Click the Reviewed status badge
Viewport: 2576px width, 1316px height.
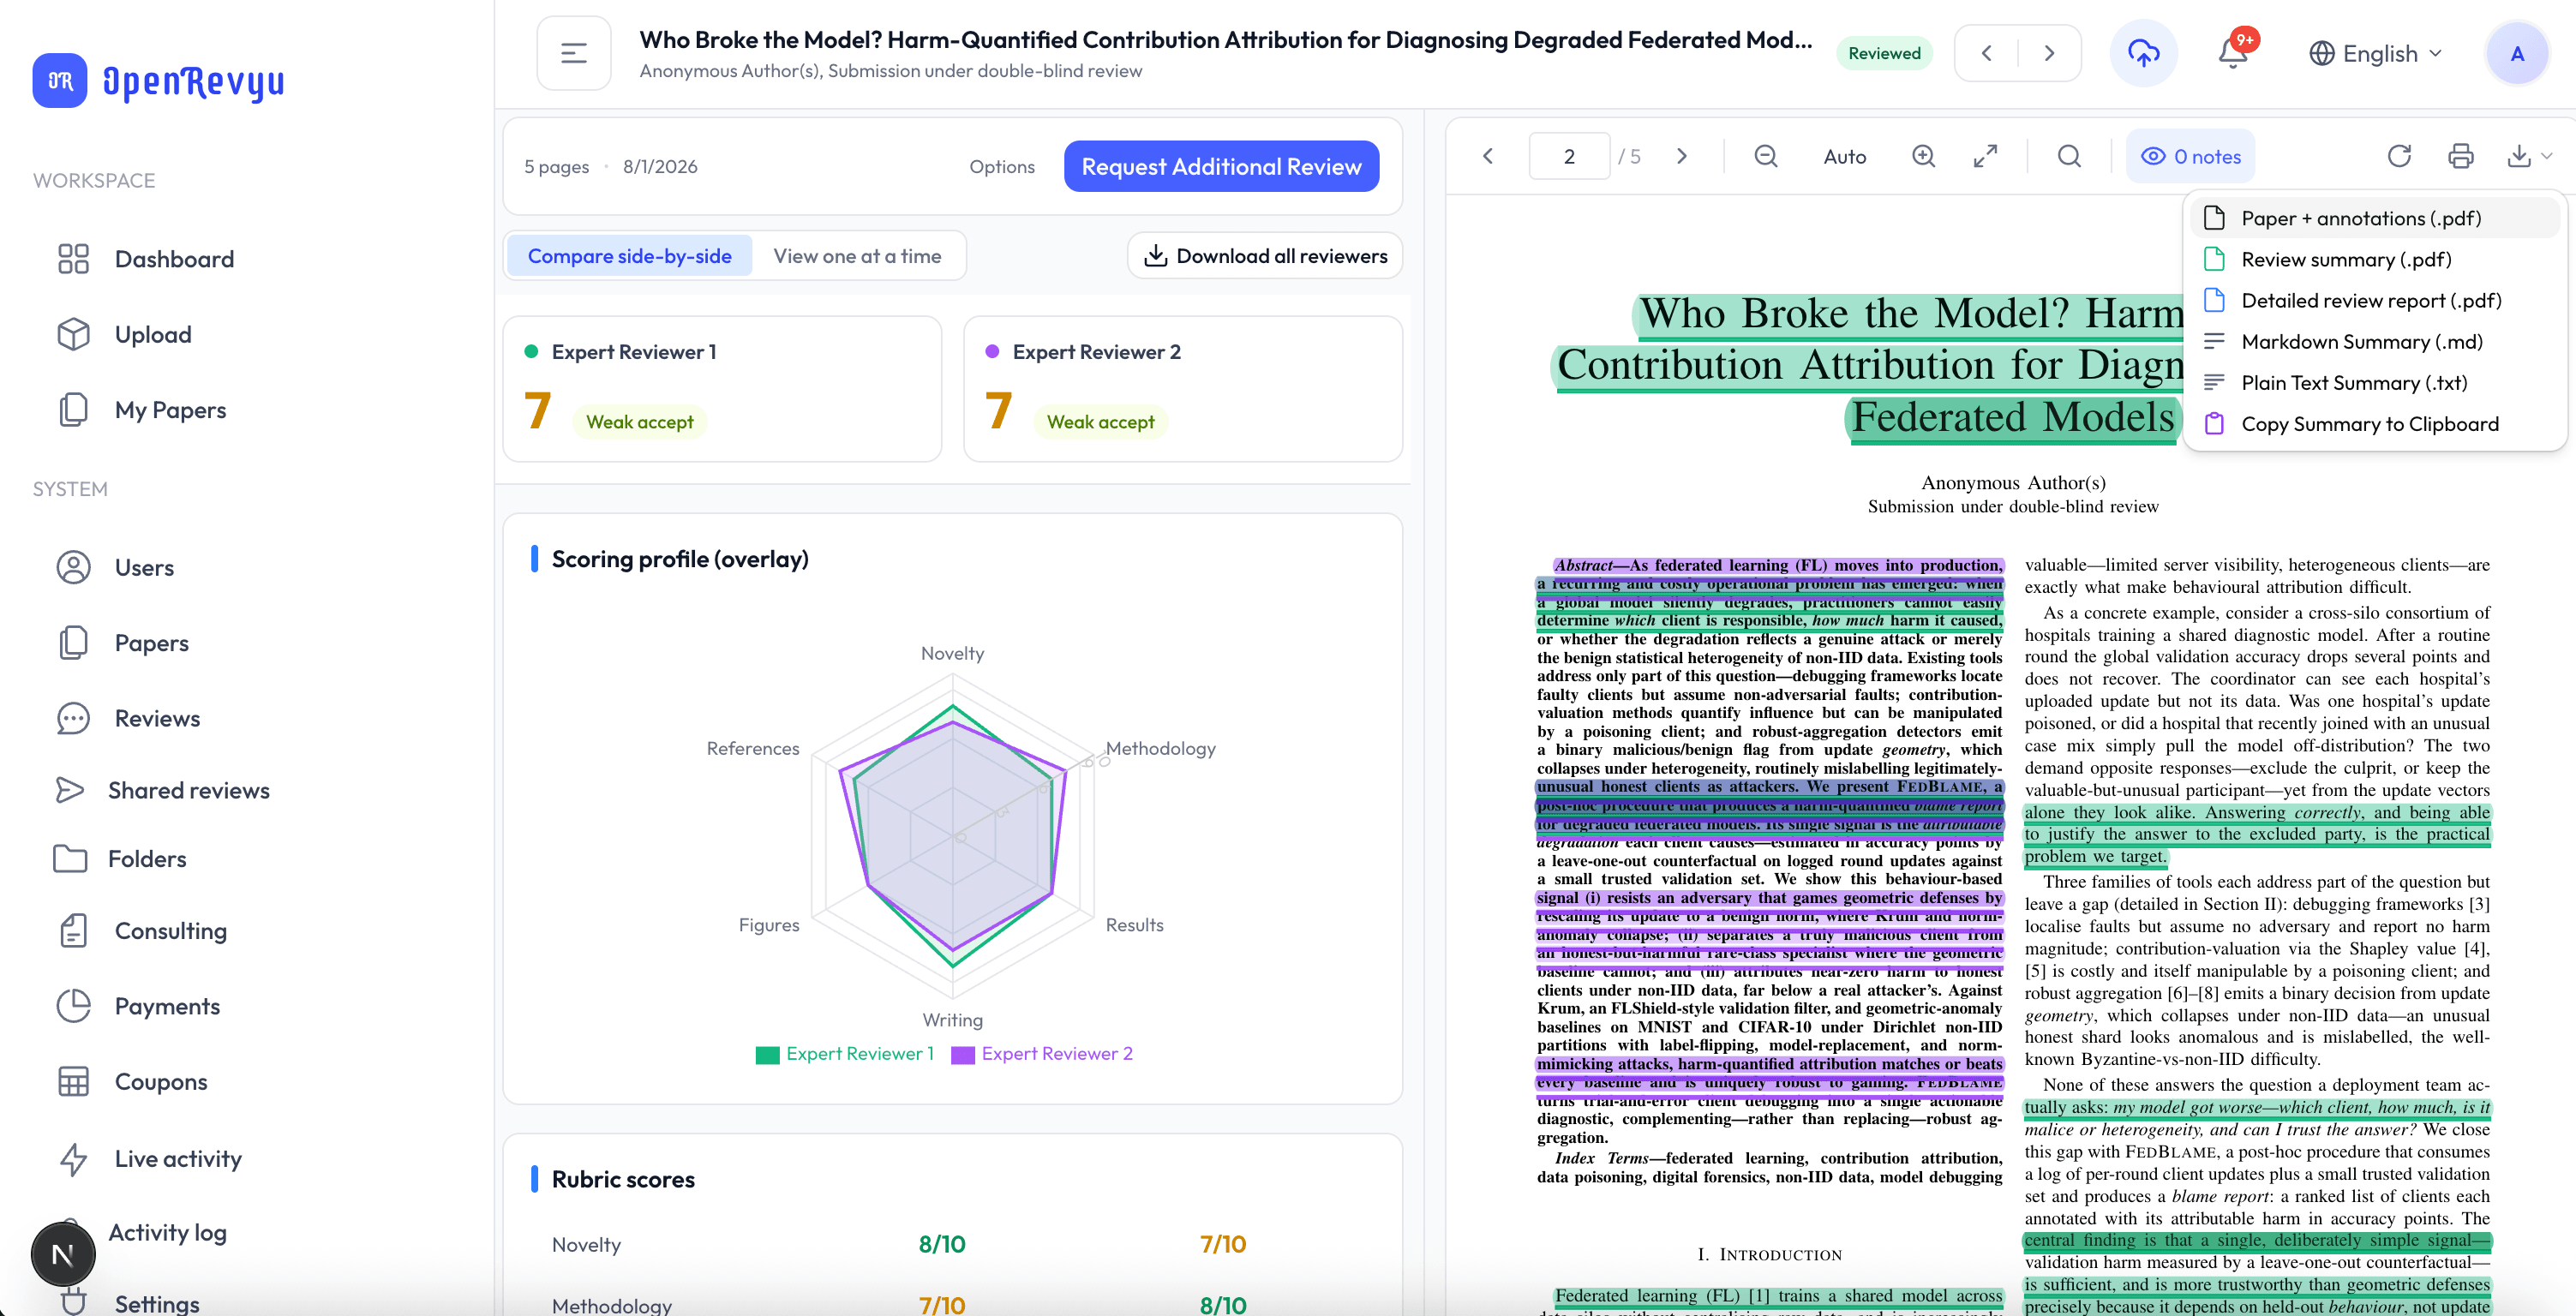(x=1884, y=53)
